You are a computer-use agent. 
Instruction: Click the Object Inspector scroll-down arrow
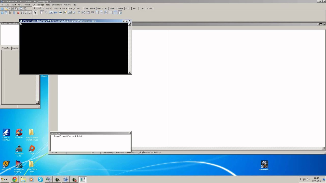coord(37,102)
